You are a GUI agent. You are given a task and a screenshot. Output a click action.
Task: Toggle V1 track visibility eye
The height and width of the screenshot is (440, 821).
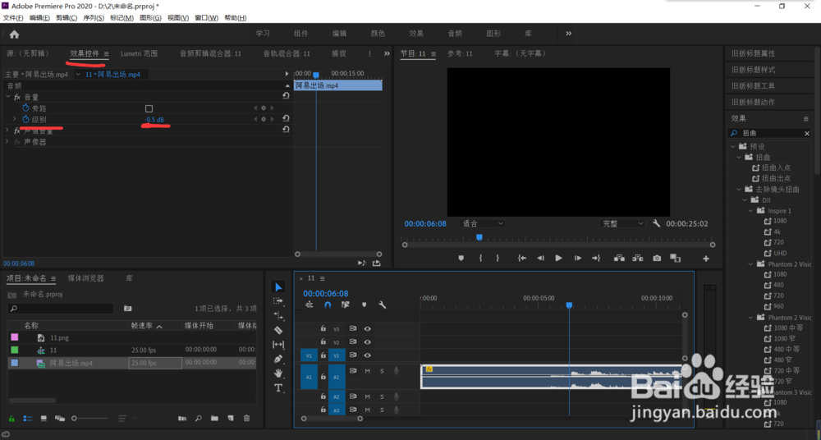click(368, 355)
